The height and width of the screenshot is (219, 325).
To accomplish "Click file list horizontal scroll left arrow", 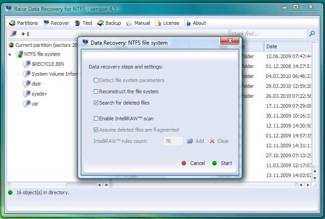I will (301, 185).
